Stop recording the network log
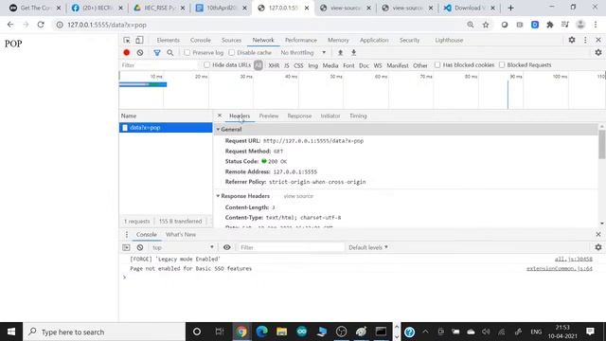Screen dimensions: 606x341 tap(126, 53)
